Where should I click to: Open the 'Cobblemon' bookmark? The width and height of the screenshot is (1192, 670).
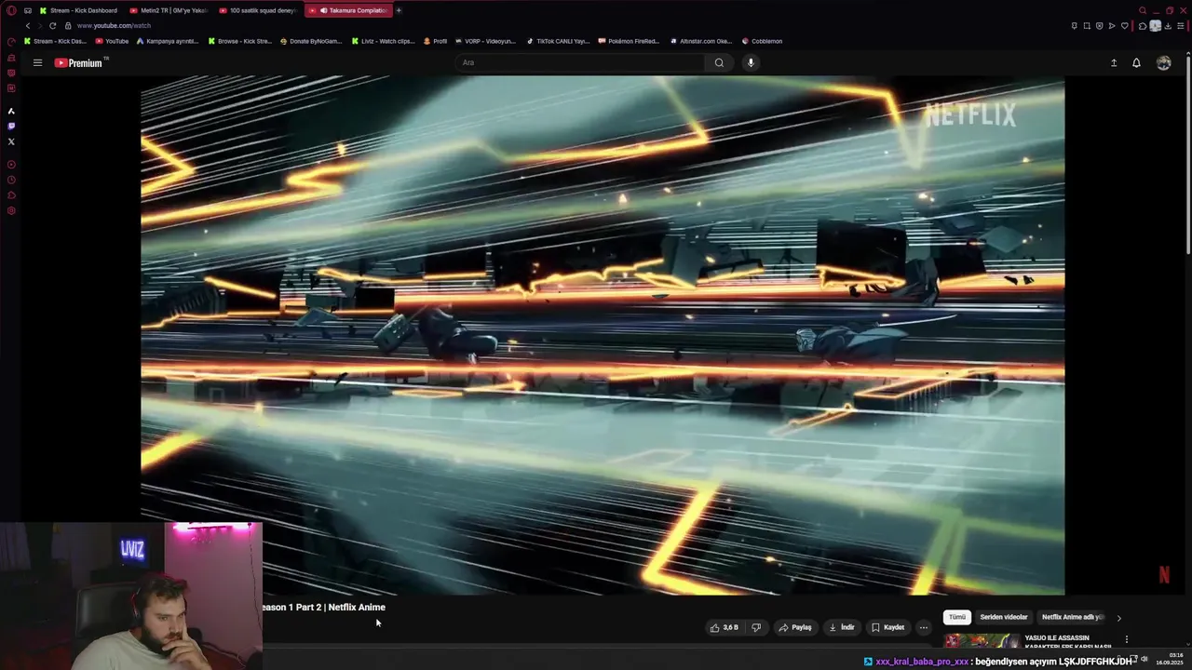click(x=762, y=41)
